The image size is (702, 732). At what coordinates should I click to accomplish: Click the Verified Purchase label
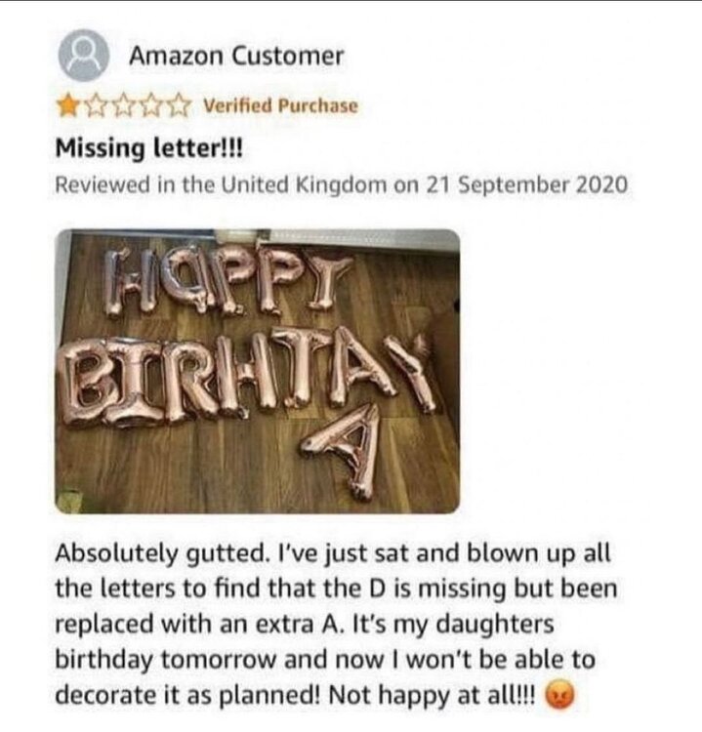(280, 106)
